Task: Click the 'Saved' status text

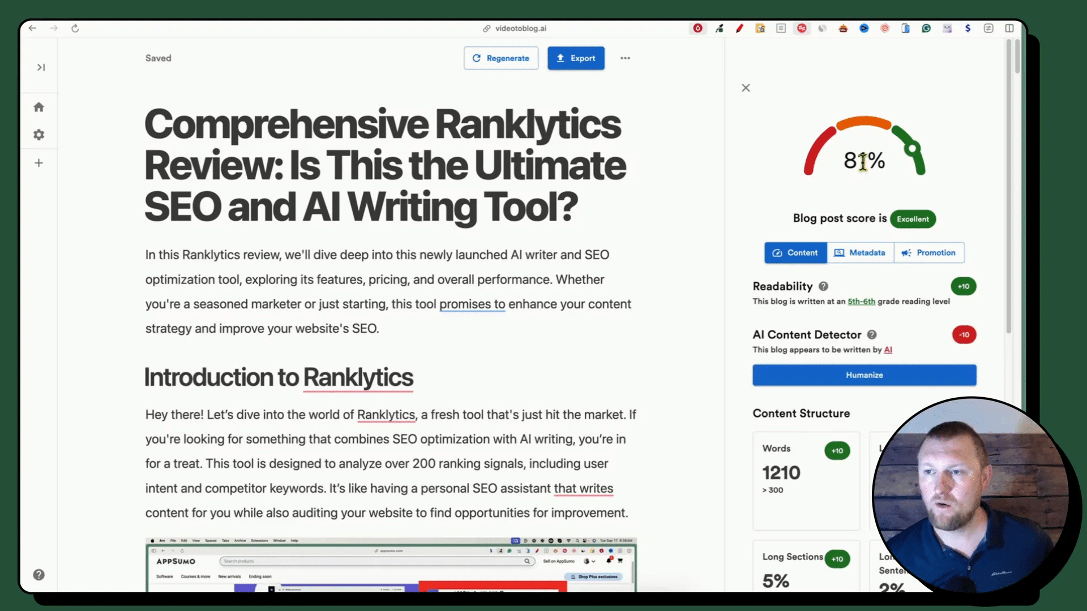Action: pos(158,58)
